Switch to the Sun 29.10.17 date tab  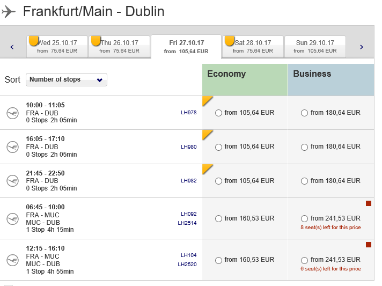315,47
